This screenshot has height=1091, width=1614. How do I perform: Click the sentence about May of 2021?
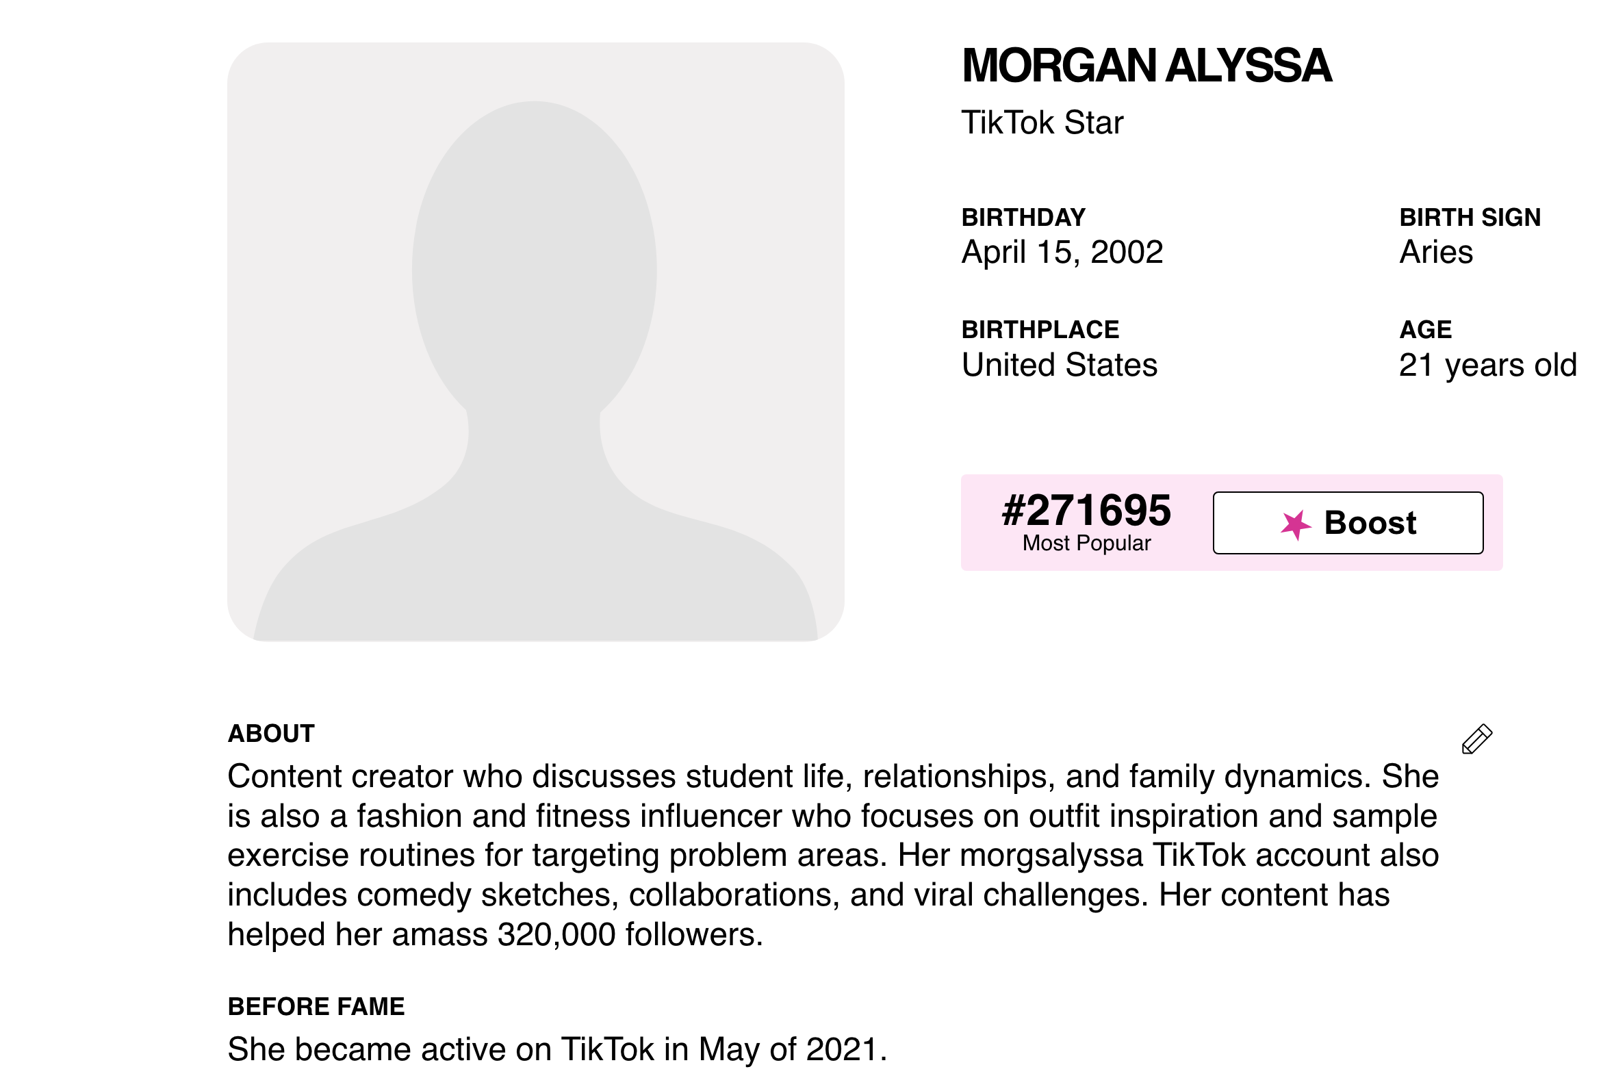[557, 1049]
